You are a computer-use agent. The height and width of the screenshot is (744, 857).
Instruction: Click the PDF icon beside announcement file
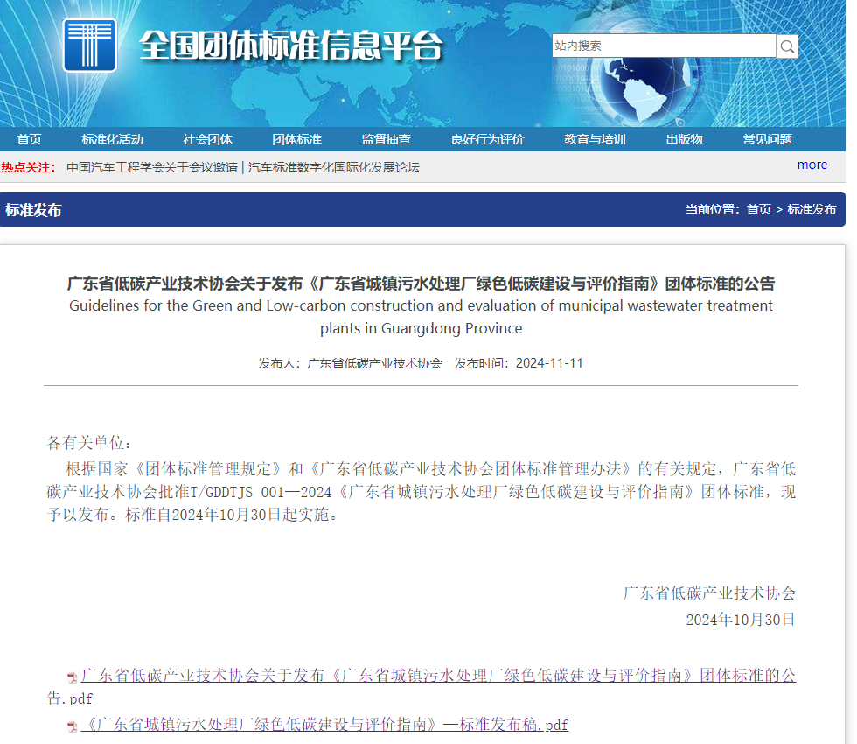coord(72,678)
